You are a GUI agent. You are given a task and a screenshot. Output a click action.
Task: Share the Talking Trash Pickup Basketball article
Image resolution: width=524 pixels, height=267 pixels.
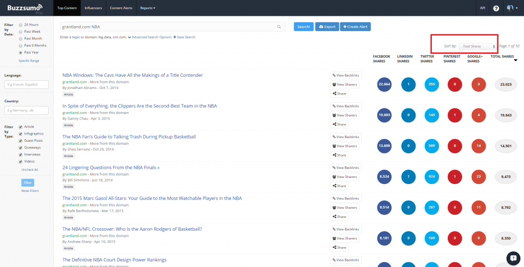pos(339,155)
